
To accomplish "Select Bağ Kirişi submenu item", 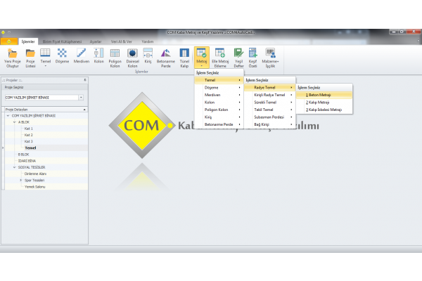I will [x=270, y=124].
